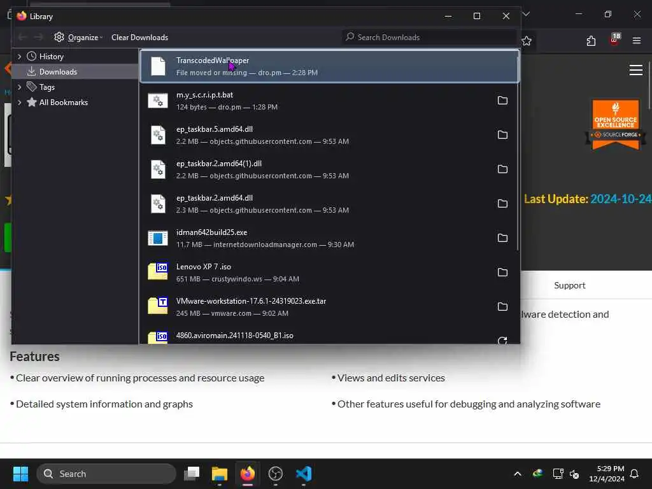Open folder icon for idman642build25.exe

tap(502, 238)
